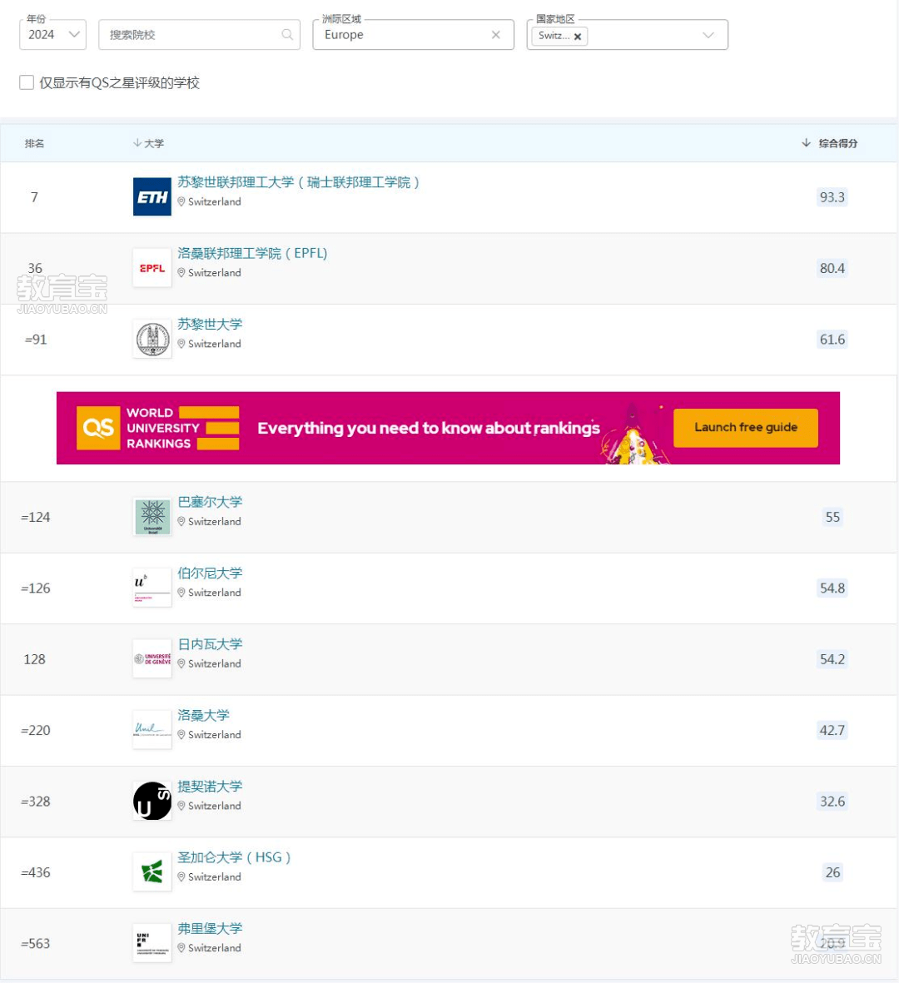Click location pin icon under 洛桑大学
The width and height of the screenshot is (899, 983).
[x=181, y=734]
